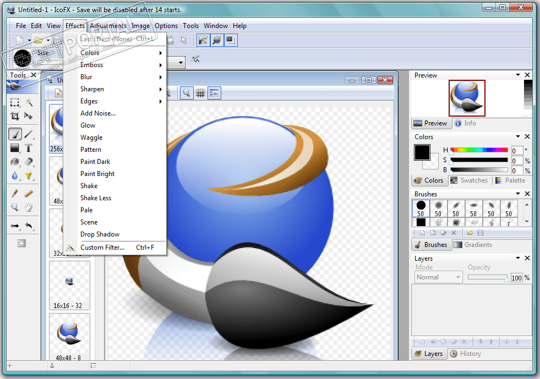Click the edit brush pencil icon
This screenshot has height=379, width=540.
tap(444, 233)
